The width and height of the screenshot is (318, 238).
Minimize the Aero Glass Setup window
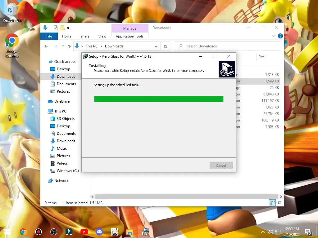pyautogui.click(x=201, y=56)
